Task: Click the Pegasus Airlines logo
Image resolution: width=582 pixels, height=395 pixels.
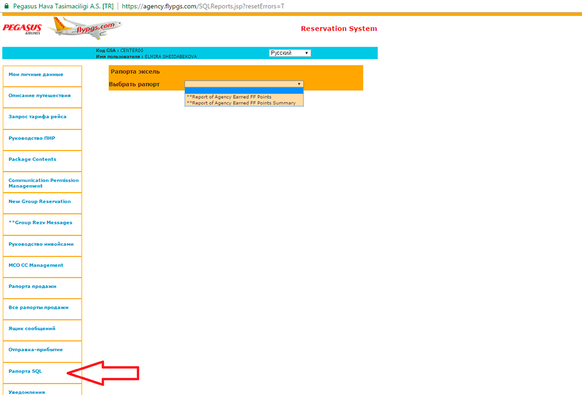Action: coord(23,28)
